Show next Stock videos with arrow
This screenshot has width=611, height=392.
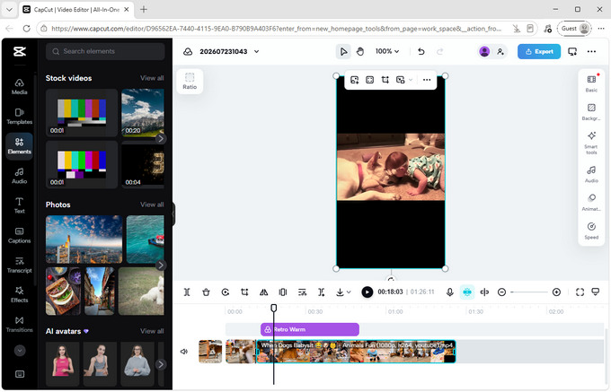tap(161, 139)
